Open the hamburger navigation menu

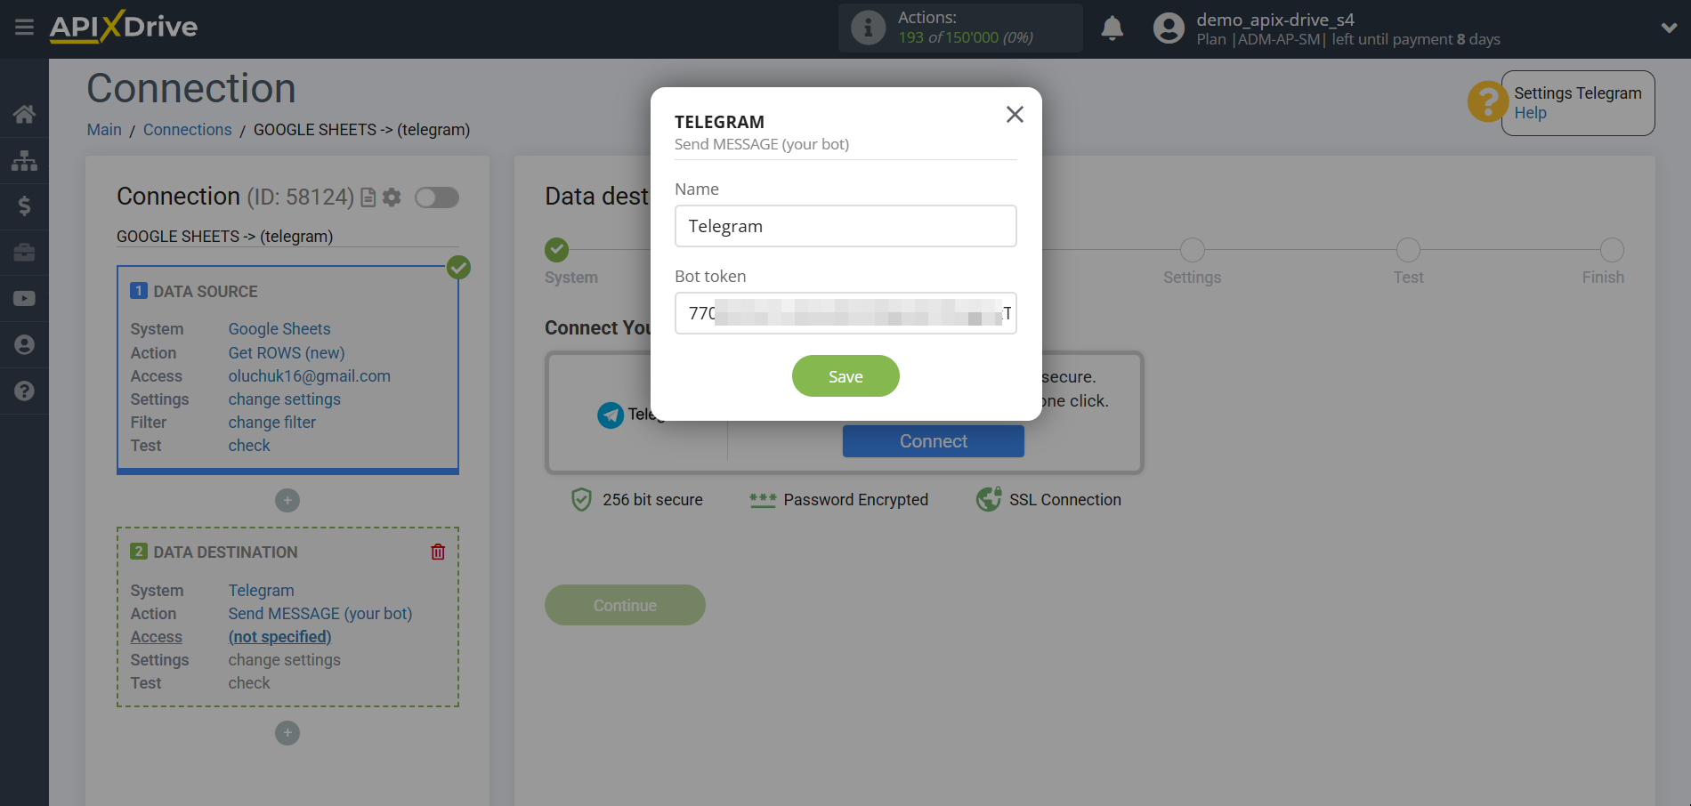pos(24,28)
